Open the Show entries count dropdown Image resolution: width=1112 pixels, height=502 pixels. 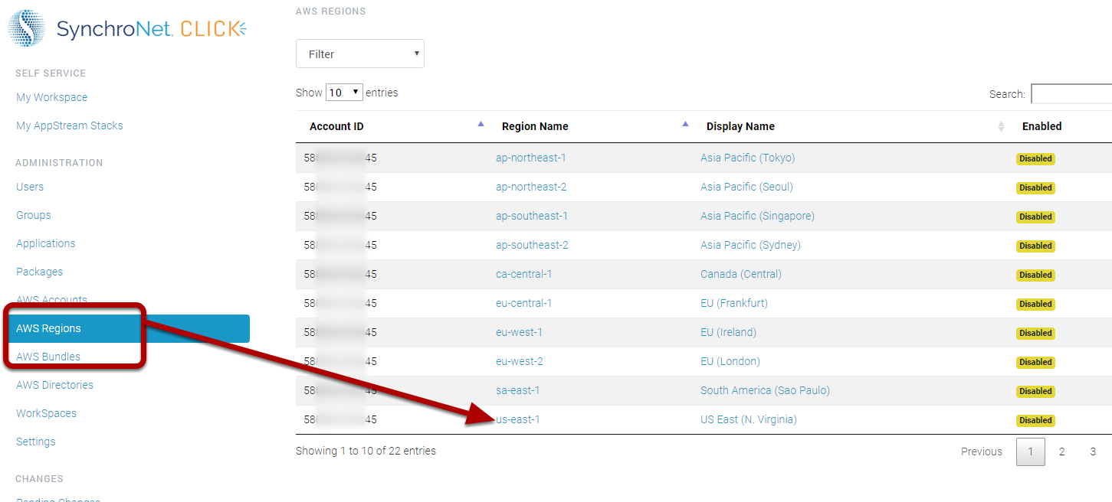pos(344,93)
